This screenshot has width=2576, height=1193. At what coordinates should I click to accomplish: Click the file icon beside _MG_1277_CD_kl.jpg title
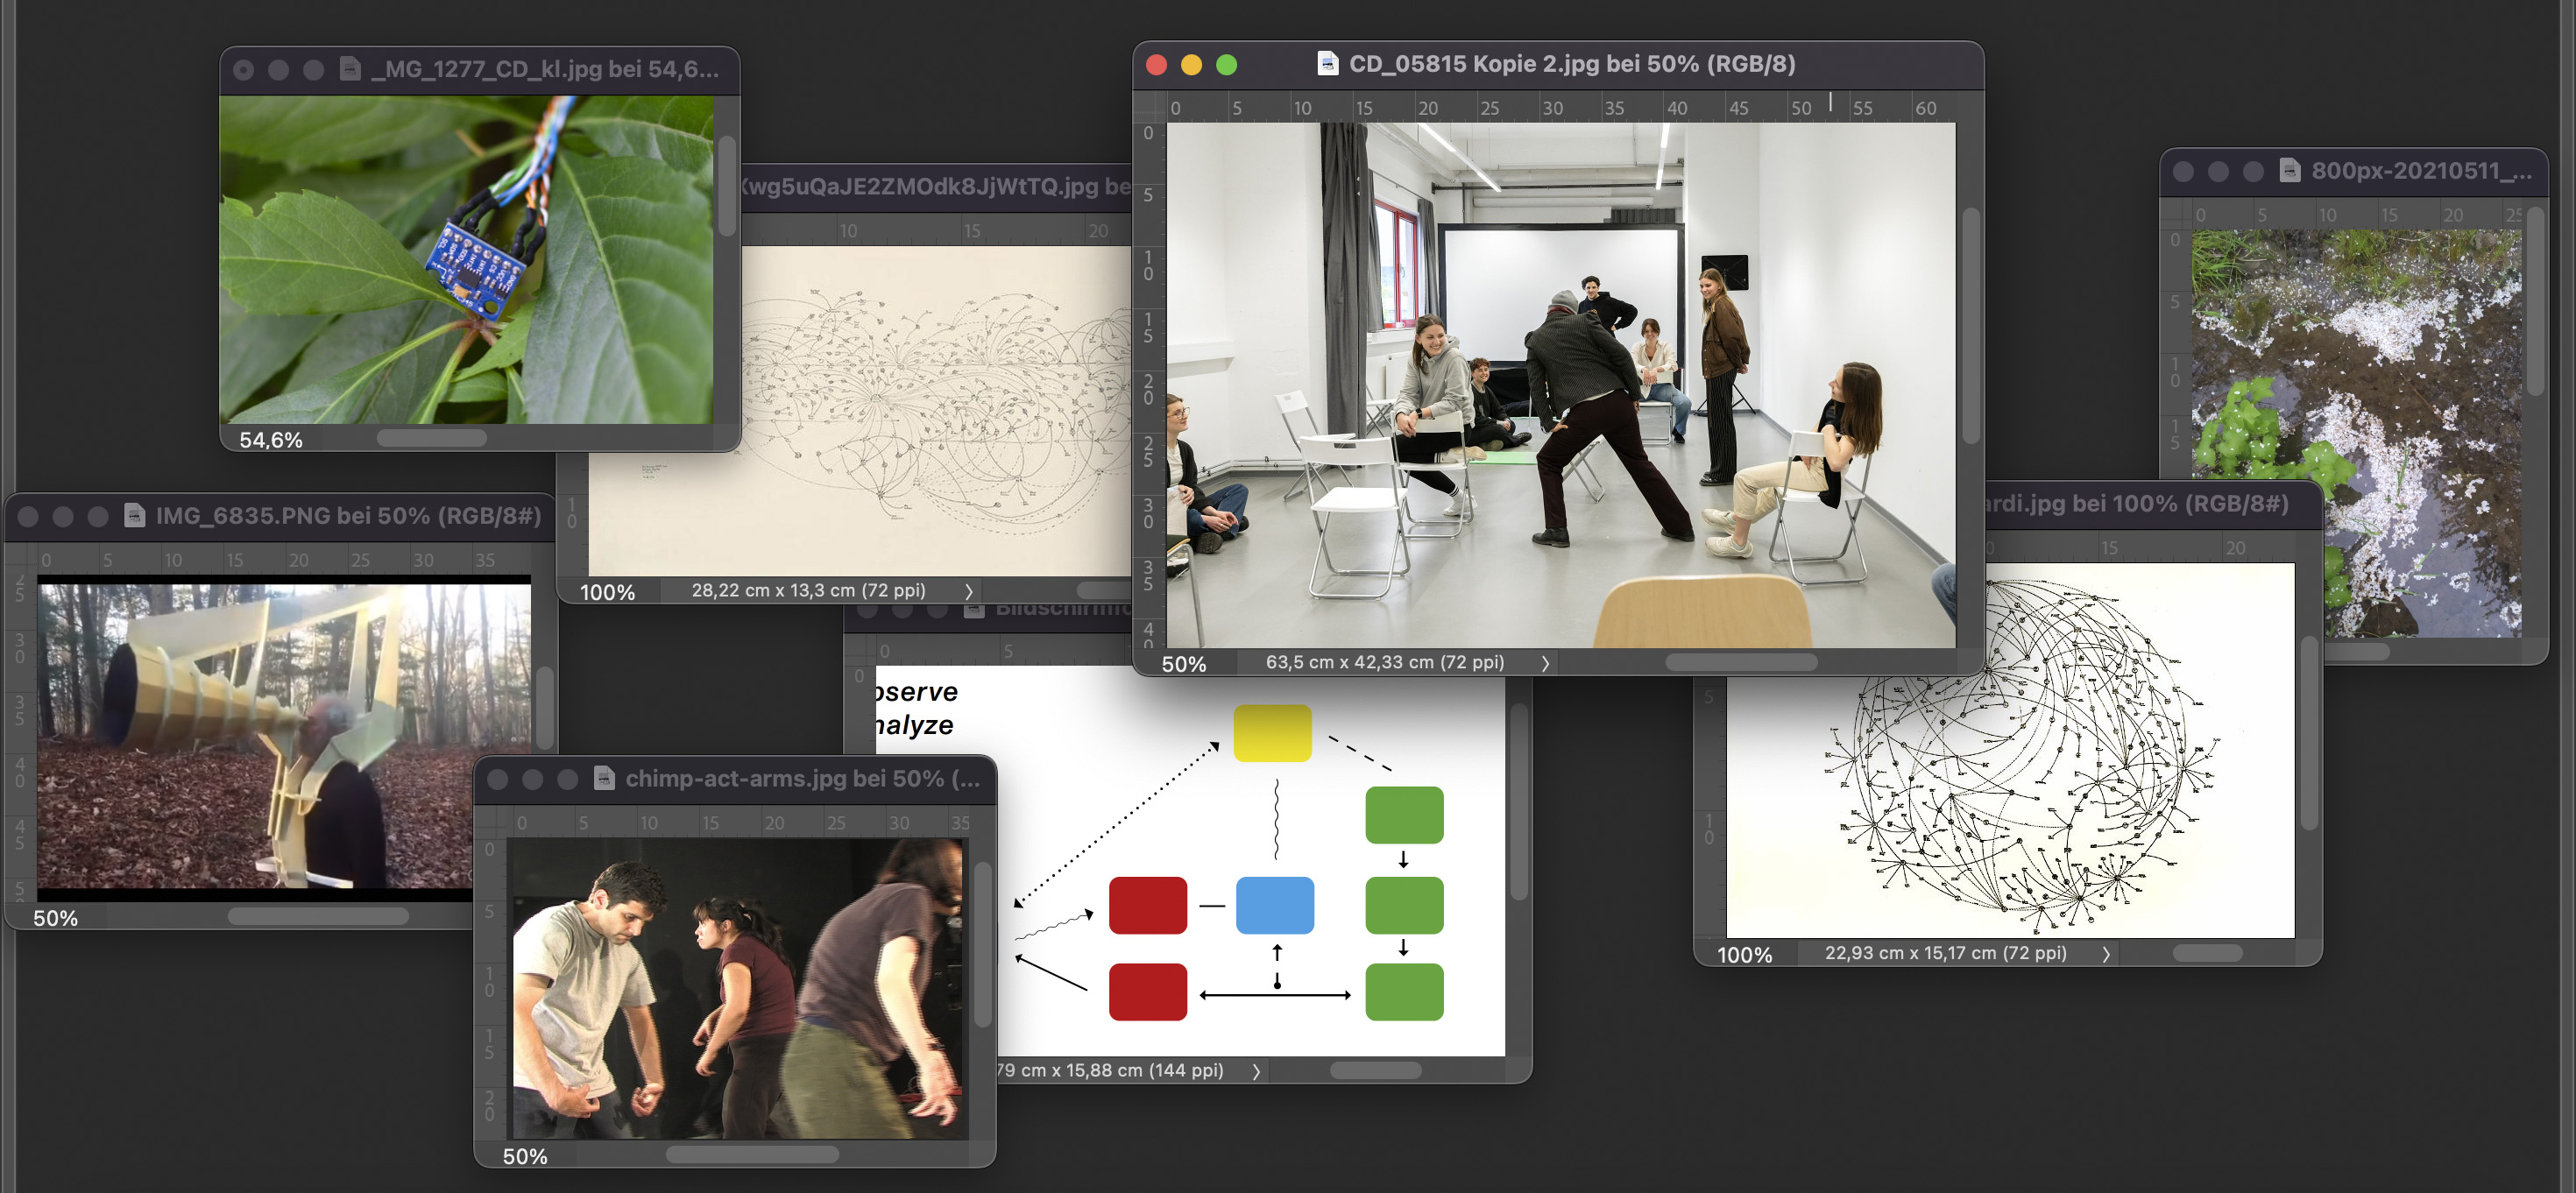pyautogui.click(x=350, y=69)
